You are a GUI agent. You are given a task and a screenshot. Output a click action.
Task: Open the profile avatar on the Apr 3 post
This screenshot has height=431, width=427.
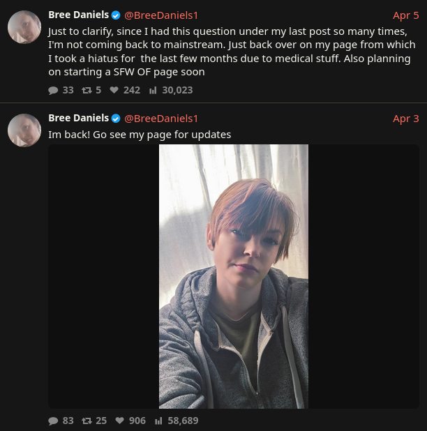[x=24, y=130]
